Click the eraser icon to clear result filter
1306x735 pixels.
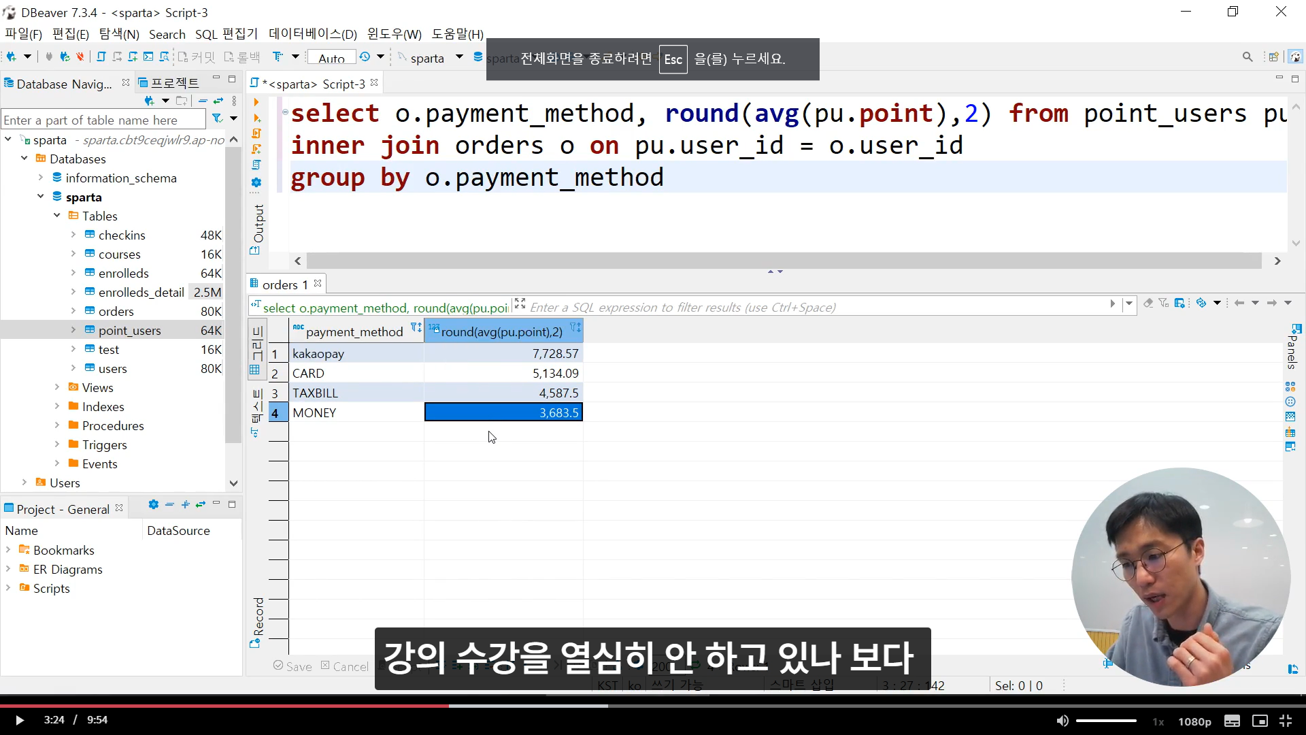point(1148,304)
